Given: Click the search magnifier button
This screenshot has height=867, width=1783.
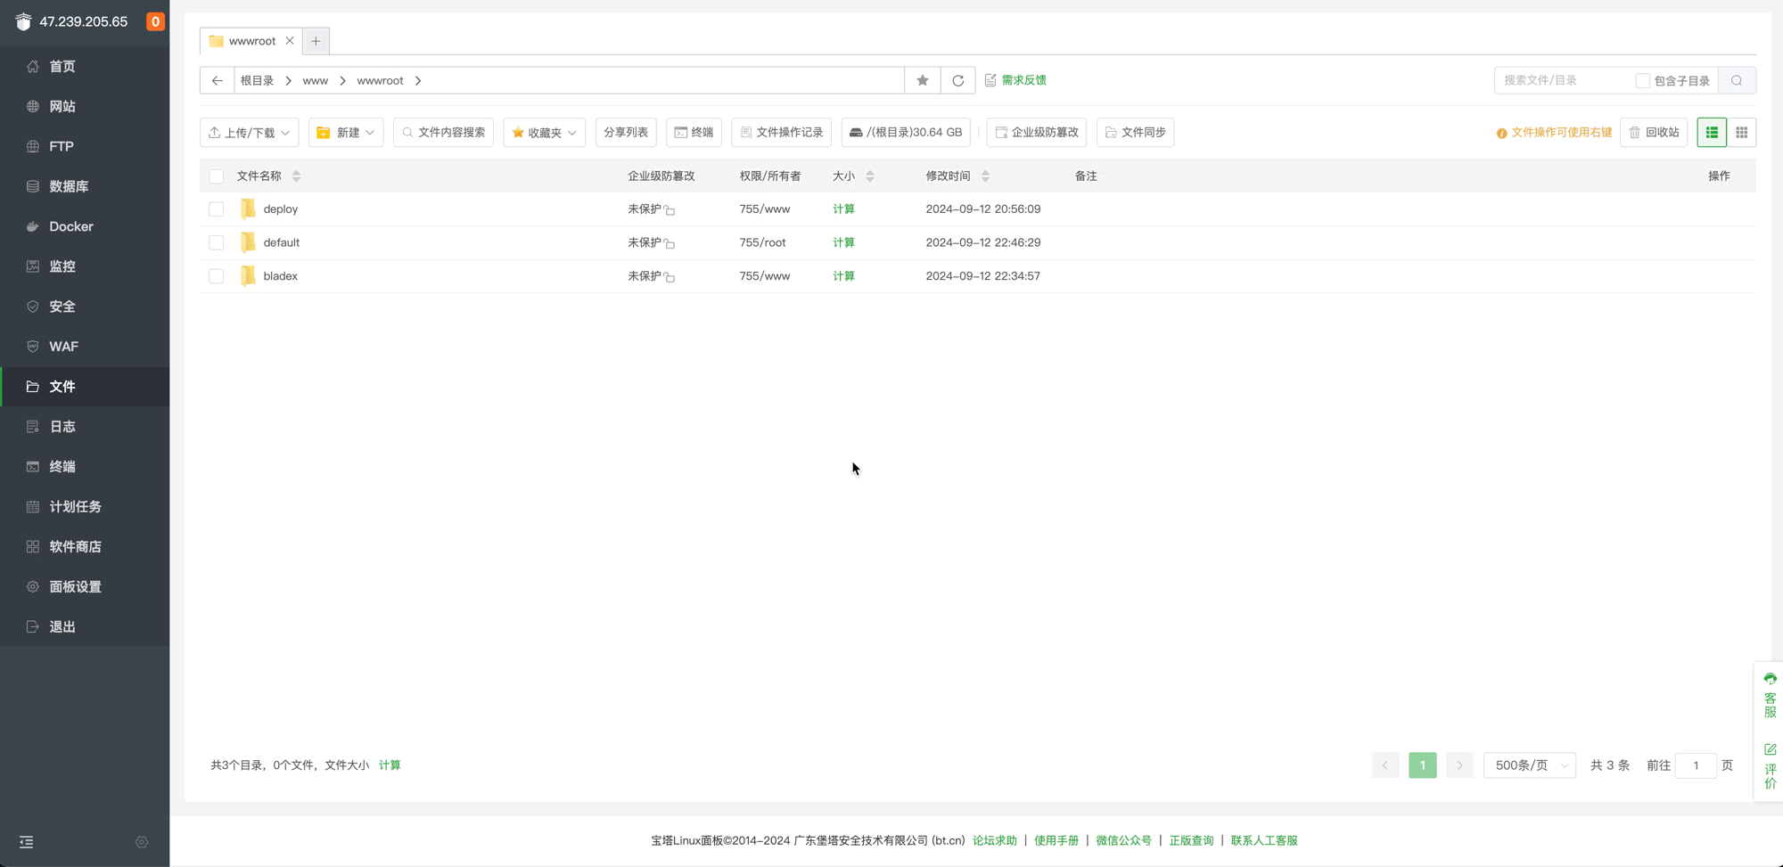Looking at the screenshot, I should pos(1737,80).
